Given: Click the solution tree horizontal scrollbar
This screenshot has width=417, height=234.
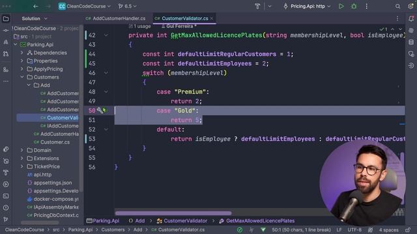Looking at the screenshot, I should pos(40,222).
